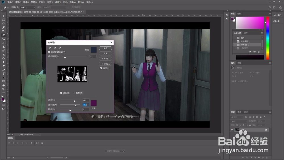Toggle visibility of the Background layer
Screen dimensions: 284x160
[x=232, y=130]
